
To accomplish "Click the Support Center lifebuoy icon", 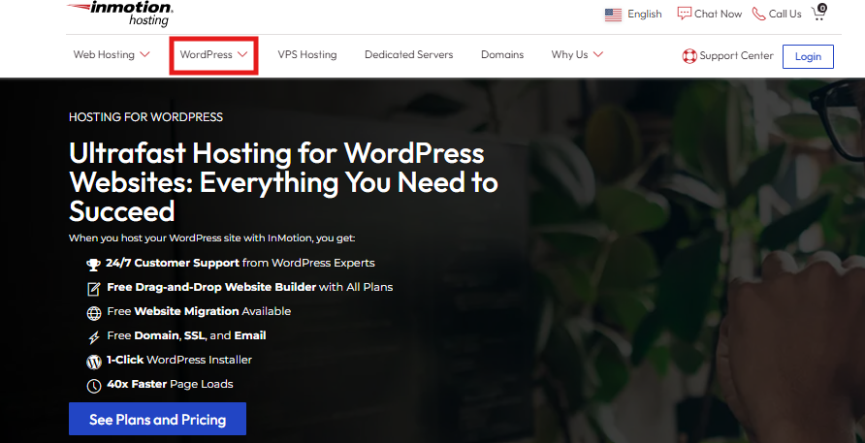I will (x=689, y=55).
